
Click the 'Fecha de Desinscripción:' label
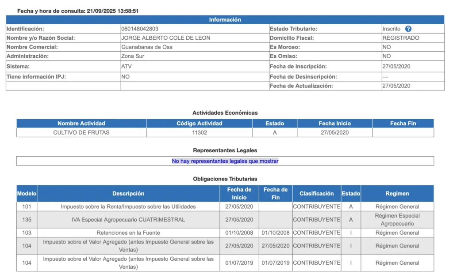303,77
